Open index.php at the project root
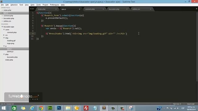198x111 pixels. tap(9, 60)
